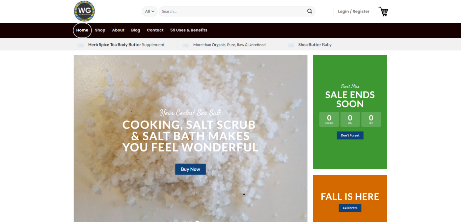Navigate to the About page
The image size is (461, 222).
(118, 30)
